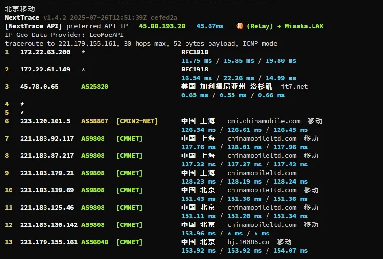Click API IP address 45.88.193.28
The height and width of the screenshot is (259, 383).
[162, 26]
